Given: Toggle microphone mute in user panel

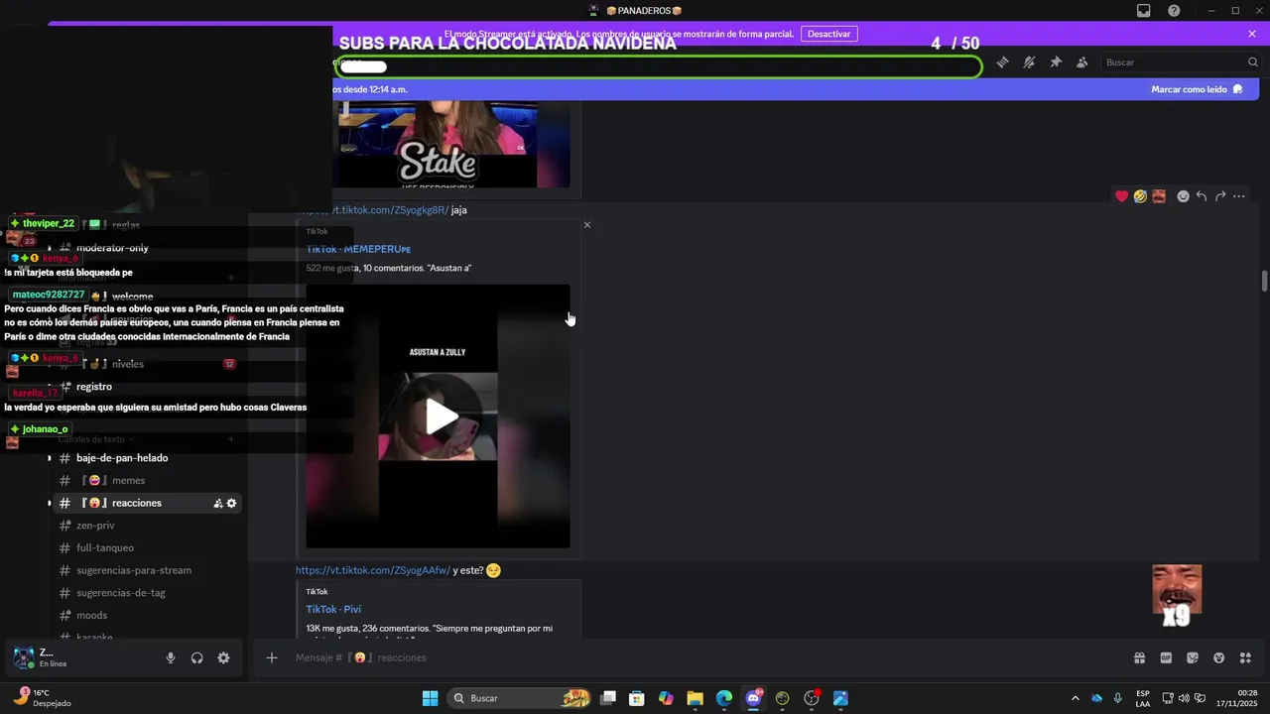Looking at the screenshot, I should pyautogui.click(x=171, y=658).
